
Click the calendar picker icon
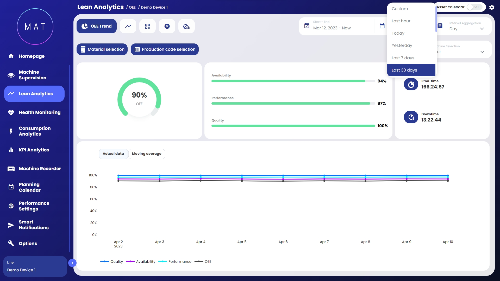pyautogui.click(x=382, y=26)
